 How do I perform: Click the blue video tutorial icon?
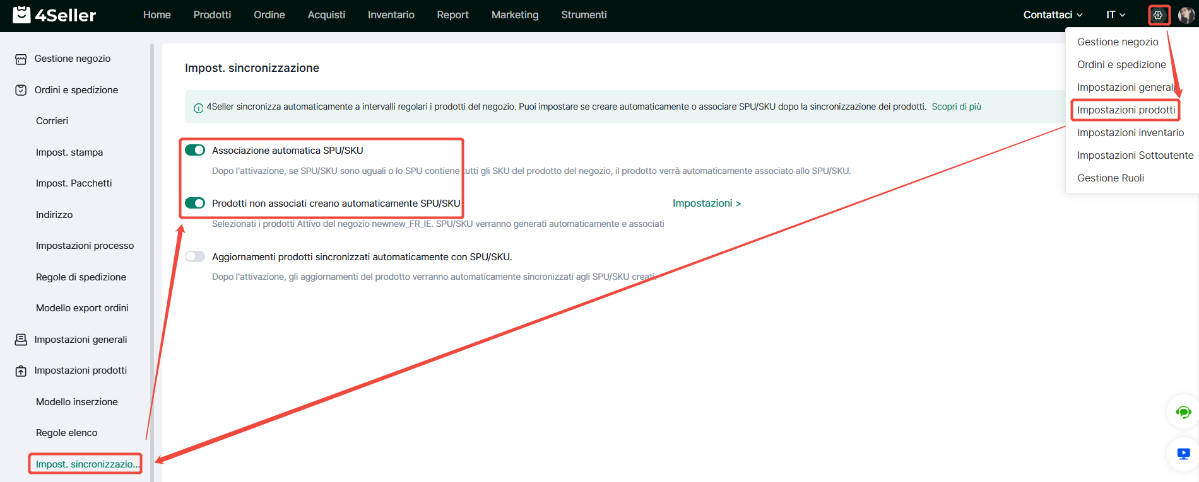pos(1183,454)
